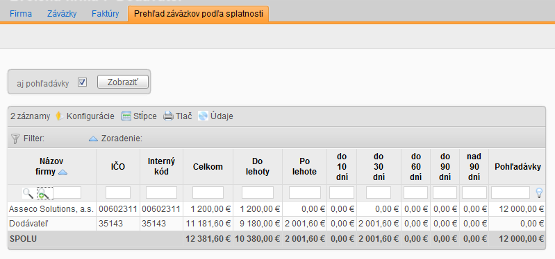Open the Faktúry tab

pos(105,14)
